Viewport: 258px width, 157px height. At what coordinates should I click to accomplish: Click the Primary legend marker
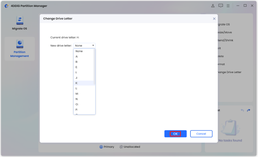pos(101,147)
